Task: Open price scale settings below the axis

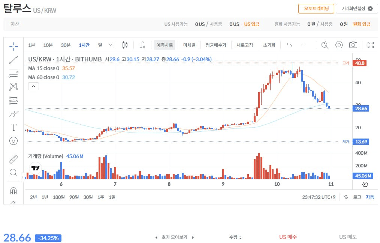Action: pos(365,185)
